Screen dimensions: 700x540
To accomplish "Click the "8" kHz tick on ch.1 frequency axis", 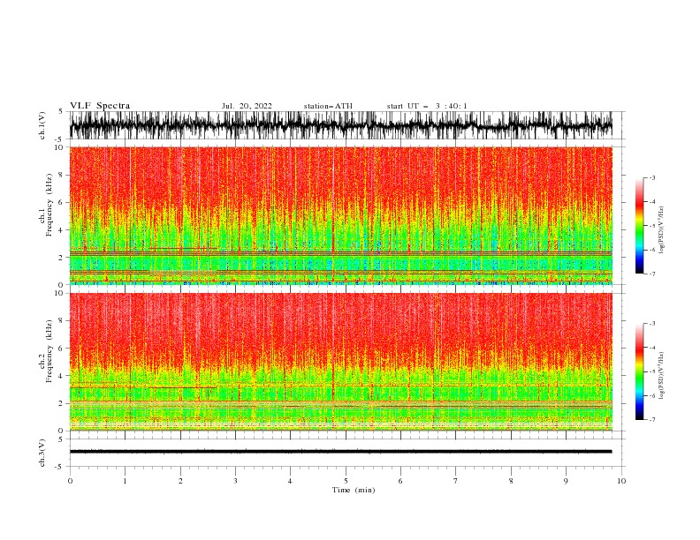I will point(62,175).
